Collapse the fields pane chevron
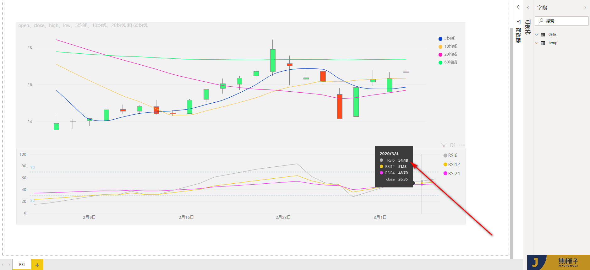The image size is (590, 270). click(585, 7)
